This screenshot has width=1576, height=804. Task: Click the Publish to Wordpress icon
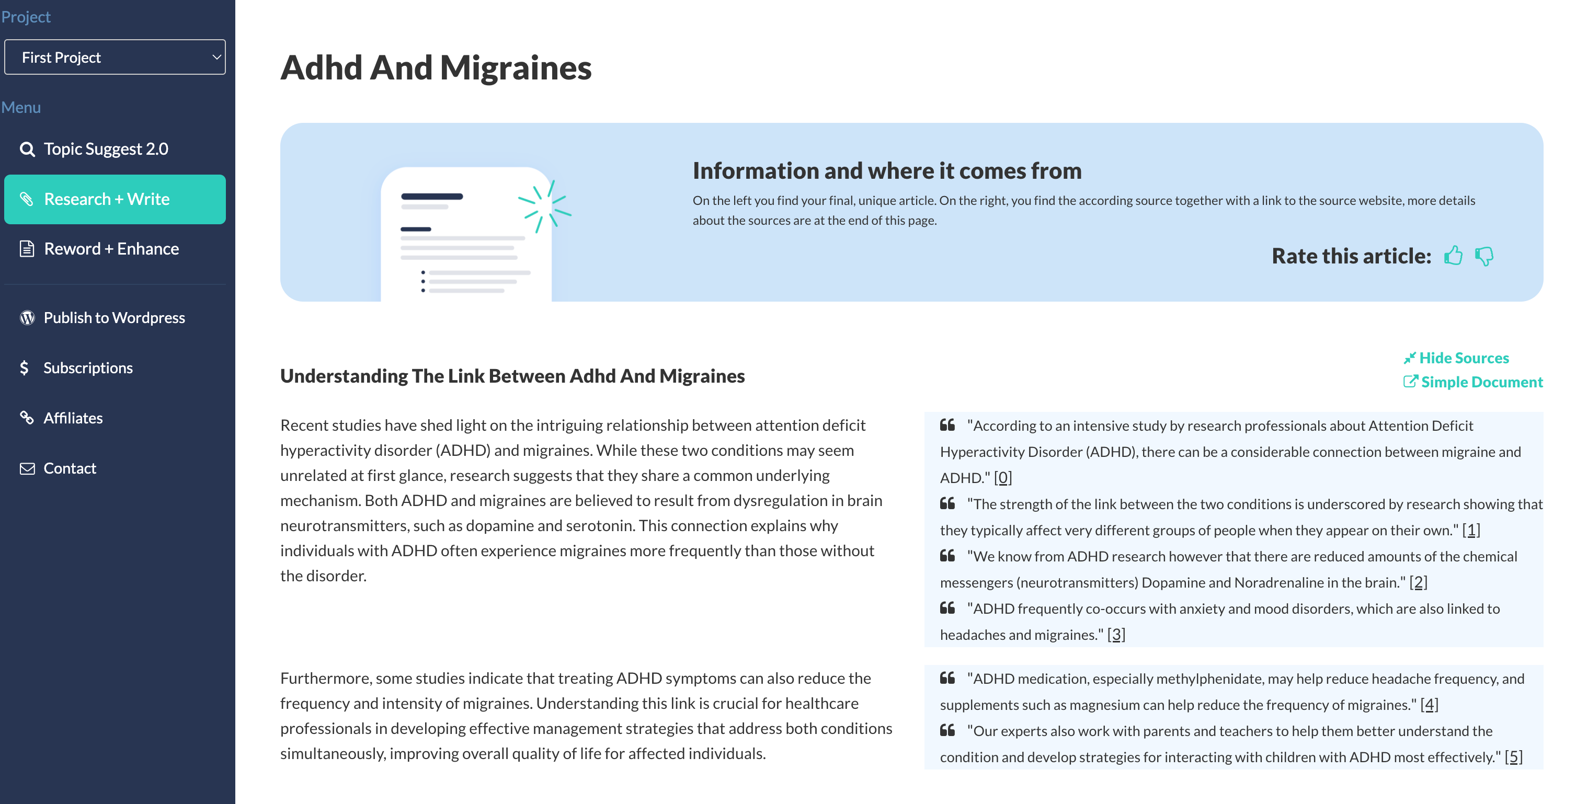(x=28, y=317)
